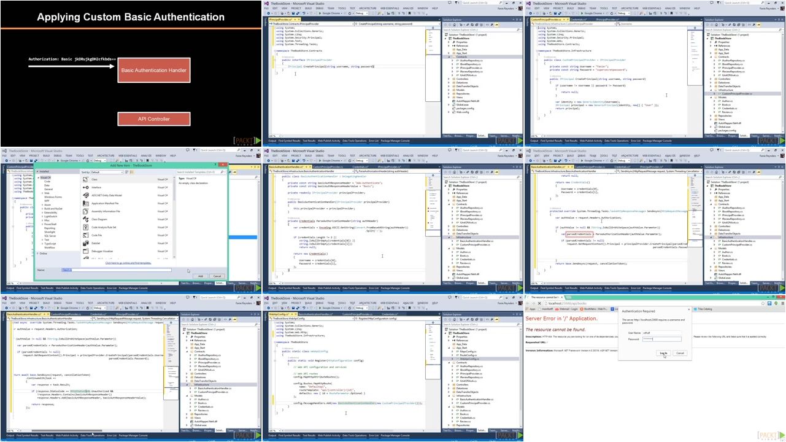Viewport: 786px width, 442px height.
Task: Click localhost address bar in Chrome window
Action: point(652,303)
